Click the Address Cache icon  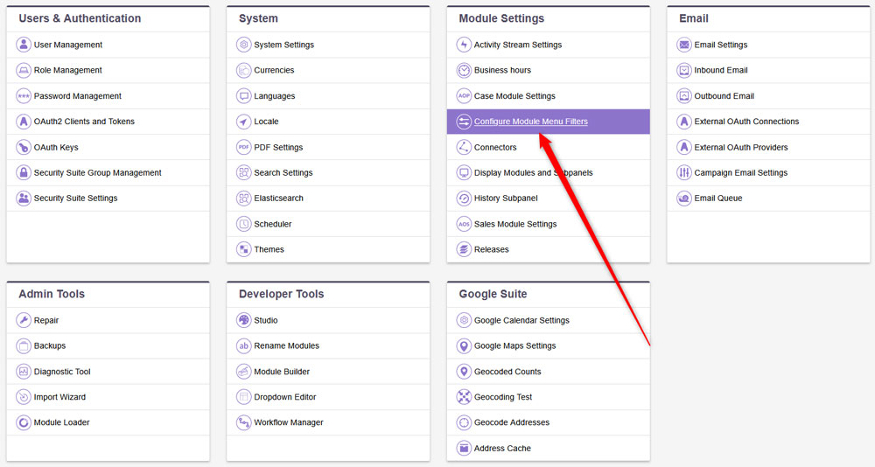point(464,448)
